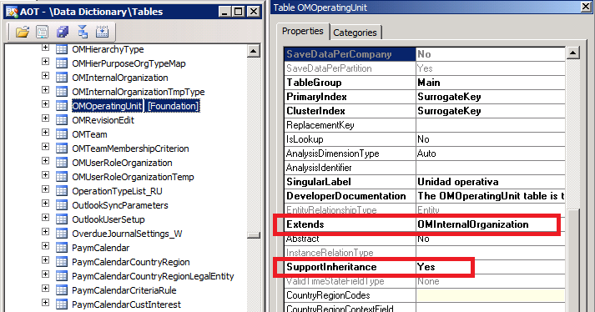Select OMInternalOrganizationTmpType in the tree
The height and width of the screenshot is (312, 595).
139,92
